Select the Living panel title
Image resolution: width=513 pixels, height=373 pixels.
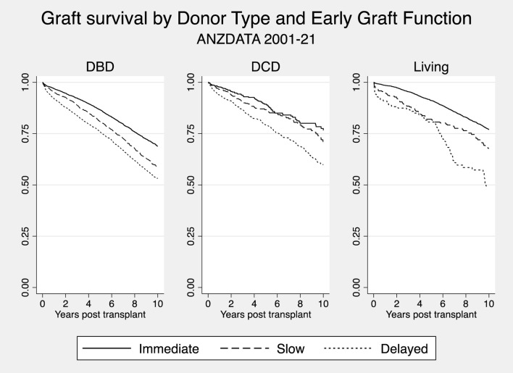pyautogui.click(x=431, y=68)
